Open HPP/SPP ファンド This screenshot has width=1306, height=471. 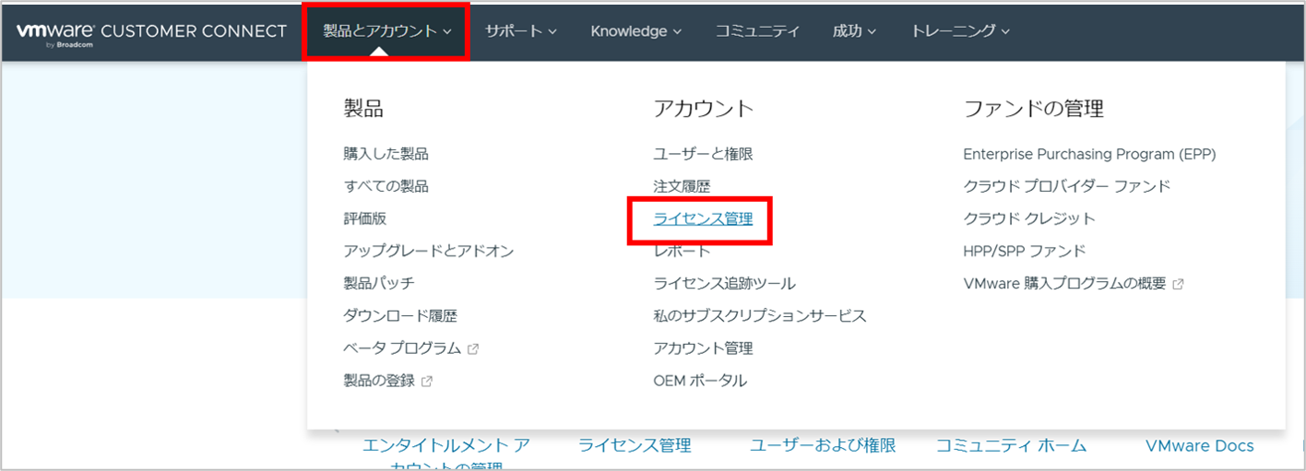[1024, 251]
